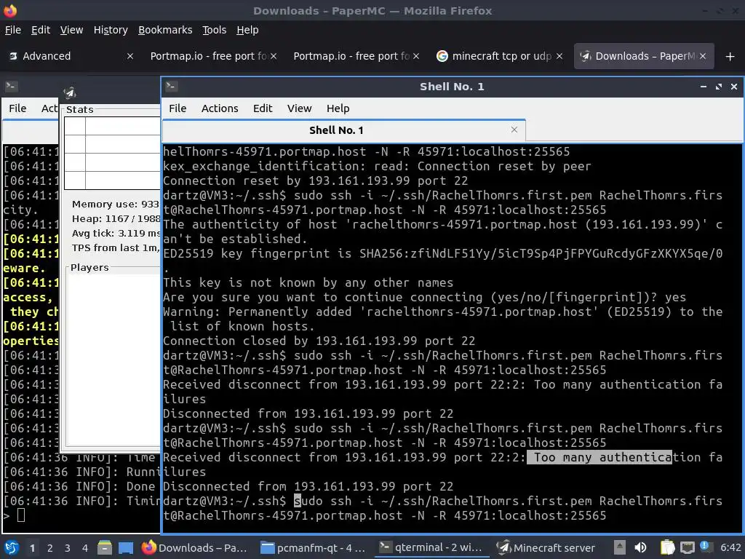Switch to virtual desktop 4

click(85, 548)
